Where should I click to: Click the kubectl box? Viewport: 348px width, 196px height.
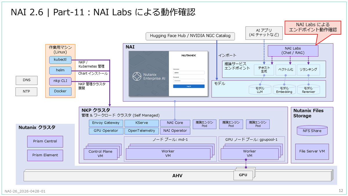(x=60, y=60)
